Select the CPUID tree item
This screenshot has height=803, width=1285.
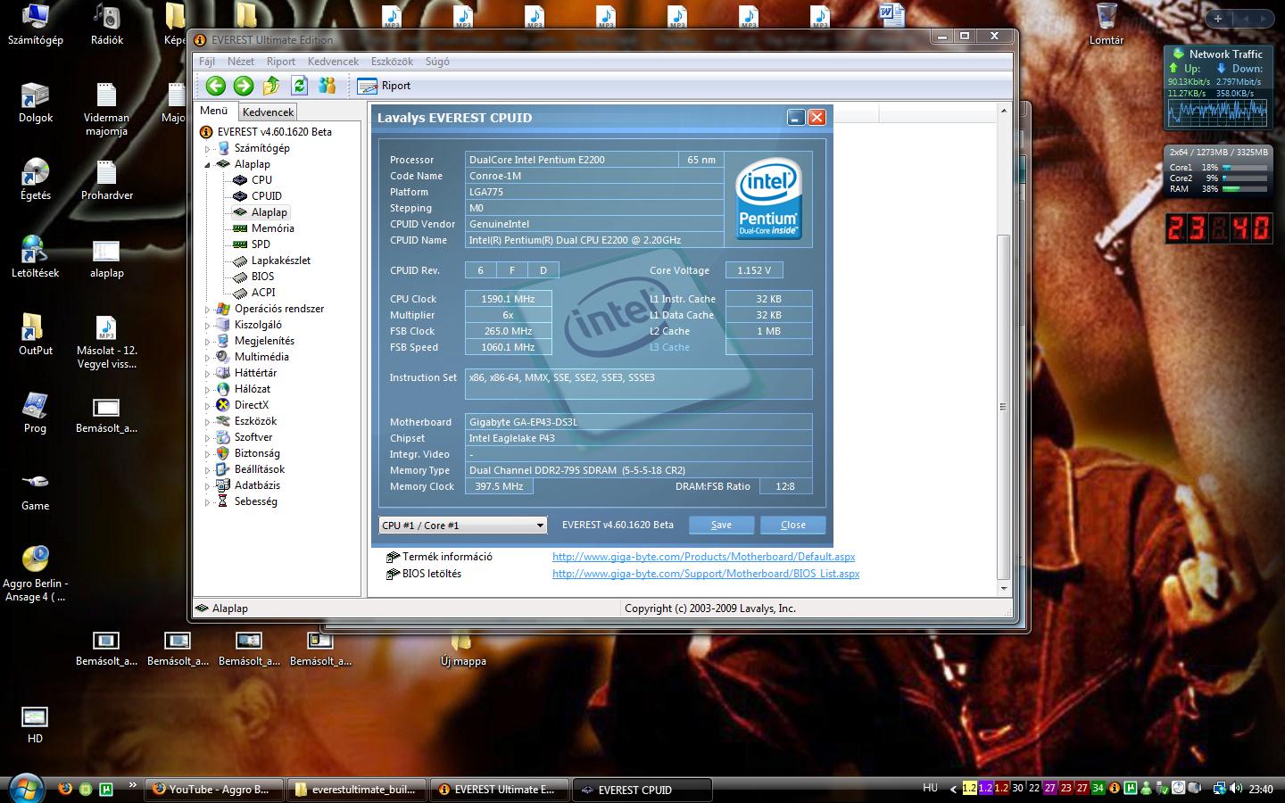(x=266, y=196)
